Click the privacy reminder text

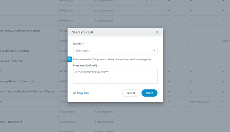tap(112, 59)
